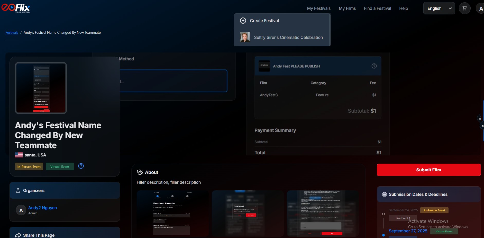Open the user avatar letter A
484x238 pixels.
(x=480, y=8)
